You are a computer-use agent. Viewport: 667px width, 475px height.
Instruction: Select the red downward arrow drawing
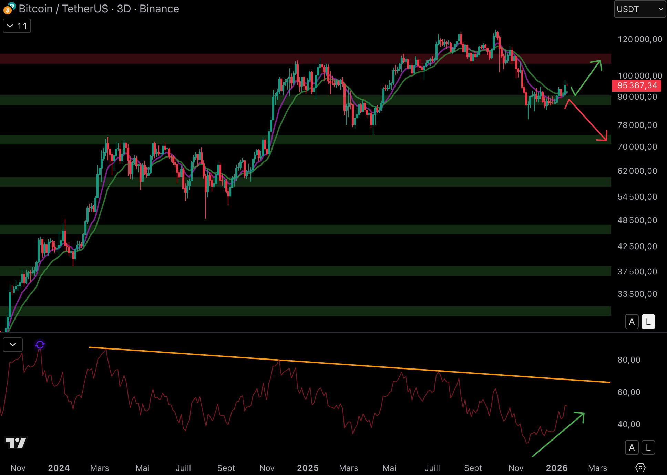point(587,121)
